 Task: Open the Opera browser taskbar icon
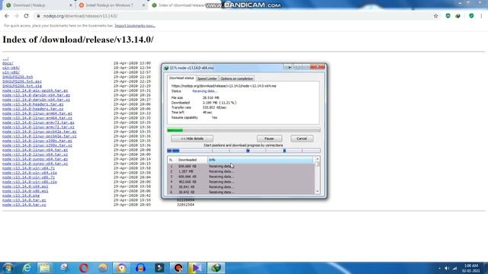[84, 268]
